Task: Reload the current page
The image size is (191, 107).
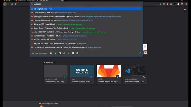Action: pyautogui.click(x=16, y=4)
